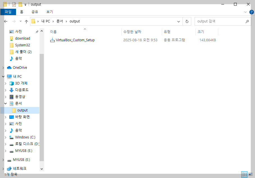Sort by the 유형 column header

coord(167,32)
